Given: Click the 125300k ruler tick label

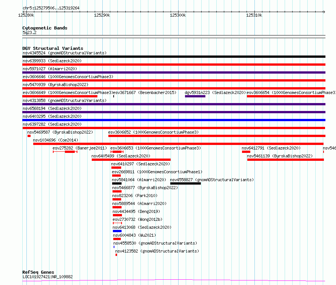Looking at the screenshot, I should click(178, 15).
